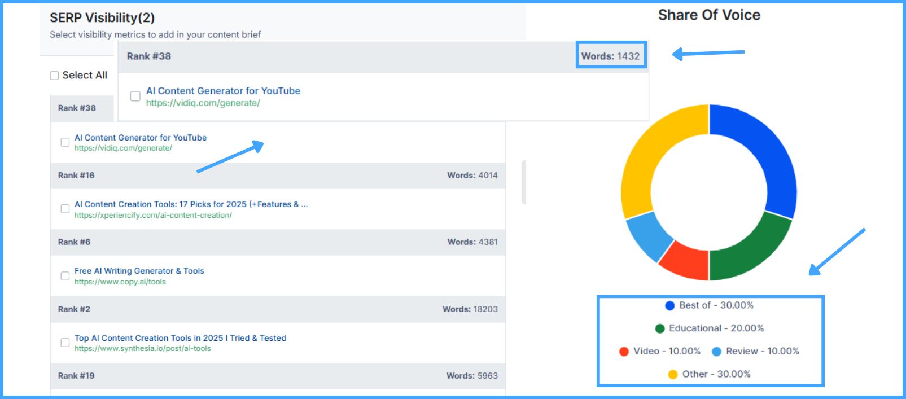906x399 pixels.
Task: Select the Free AI Writing Generator & Tools checkbox
Action: pos(65,276)
